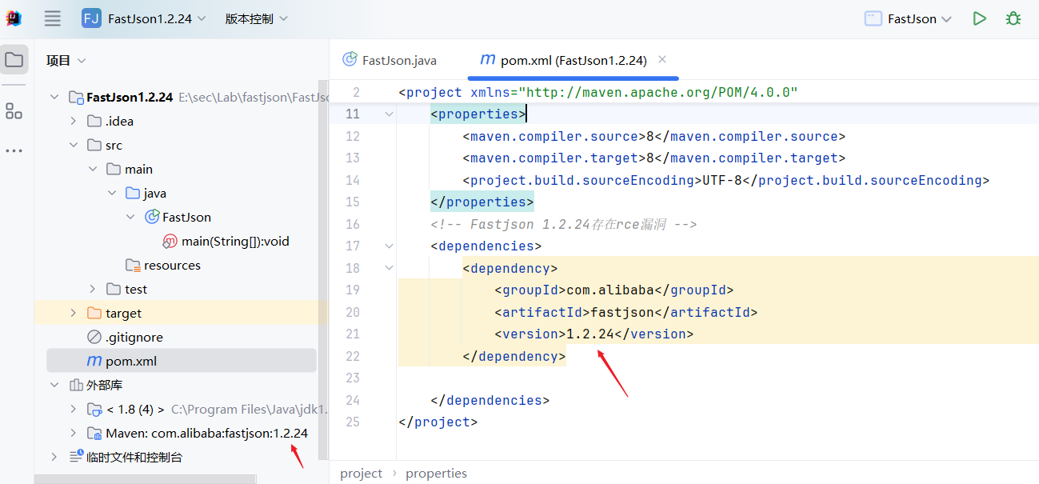Select .gitignore in project tree
Image resolution: width=1039 pixels, height=484 pixels.
pyautogui.click(x=134, y=337)
